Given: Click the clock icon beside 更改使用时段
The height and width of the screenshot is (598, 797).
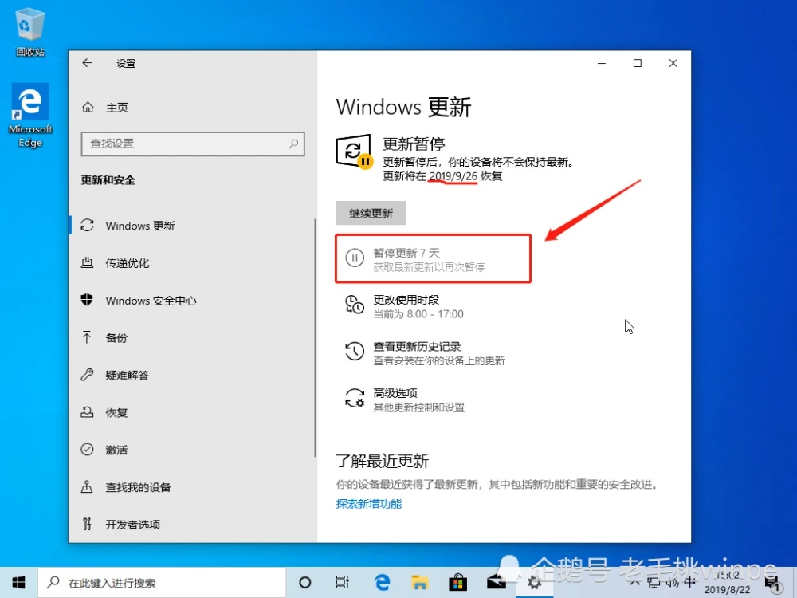Looking at the screenshot, I should tap(355, 305).
